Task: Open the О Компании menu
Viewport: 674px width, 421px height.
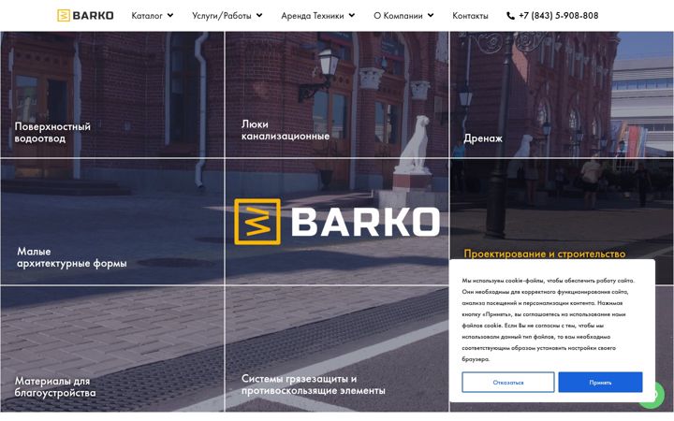Action: click(398, 16)
